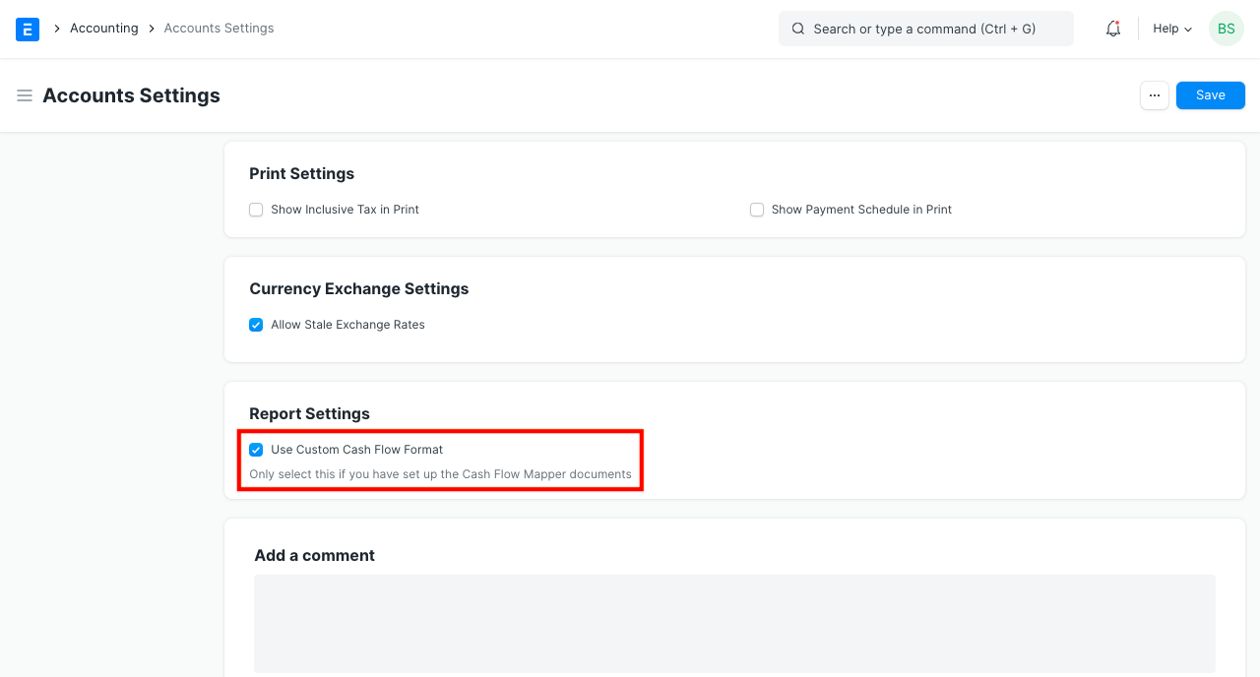1260x677 pixels.
Task: Enable Show Inclusive Tax in Print
Action: point(256,210)
